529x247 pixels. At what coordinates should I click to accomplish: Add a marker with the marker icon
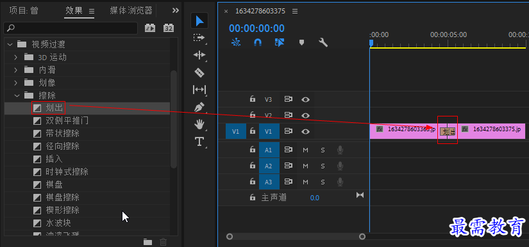[301, 42]
